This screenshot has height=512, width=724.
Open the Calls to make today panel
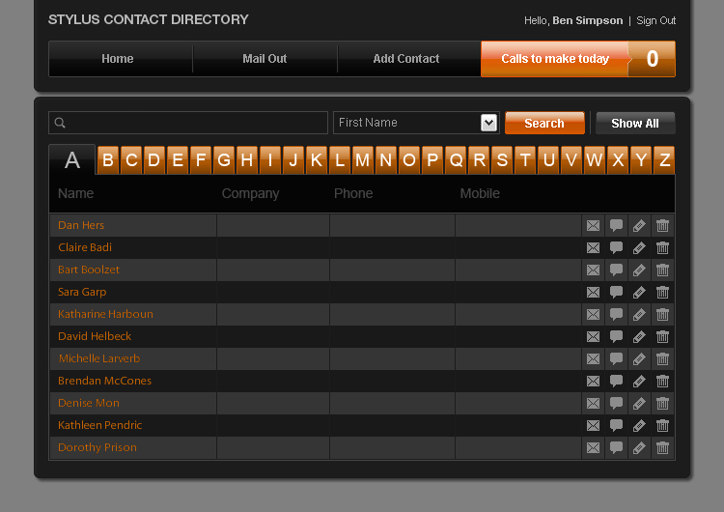[x=555, y=59]
